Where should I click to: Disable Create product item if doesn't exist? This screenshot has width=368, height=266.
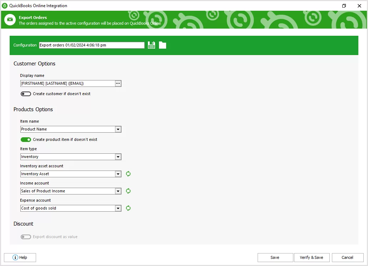tap(26, 139)
